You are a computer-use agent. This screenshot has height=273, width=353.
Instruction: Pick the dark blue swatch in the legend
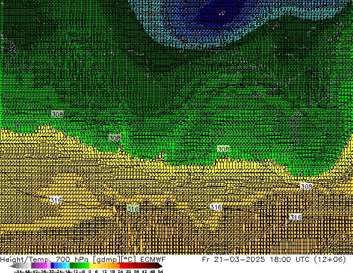[x=52, y=265]
